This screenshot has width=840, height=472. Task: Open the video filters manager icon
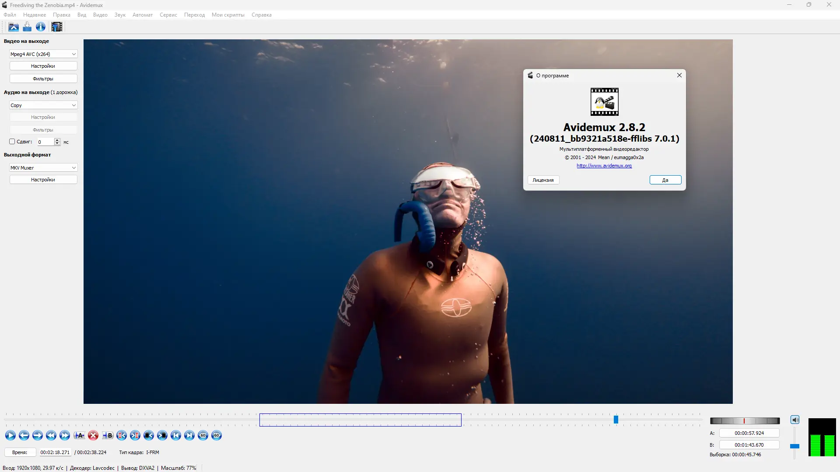click(x=56, y=27)
